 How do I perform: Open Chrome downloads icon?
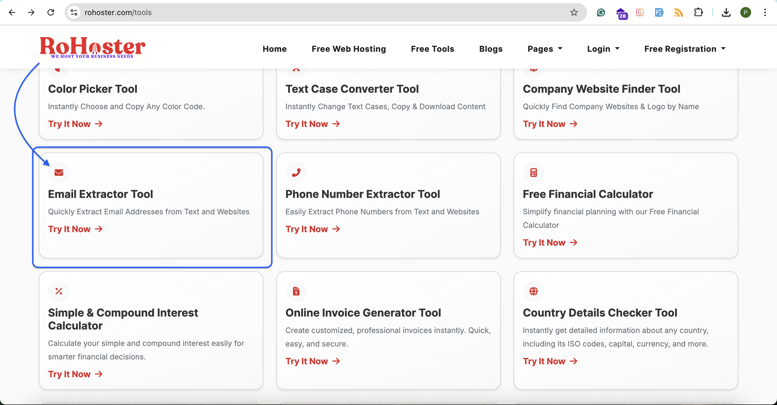pos(726,12)
